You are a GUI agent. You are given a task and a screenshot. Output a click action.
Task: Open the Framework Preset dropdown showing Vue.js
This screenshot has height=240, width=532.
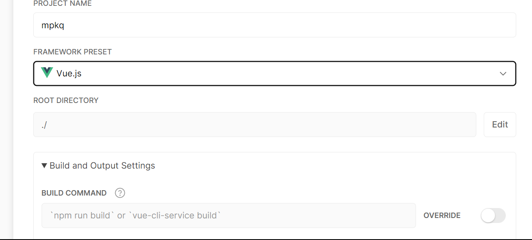tap(275, 73)
